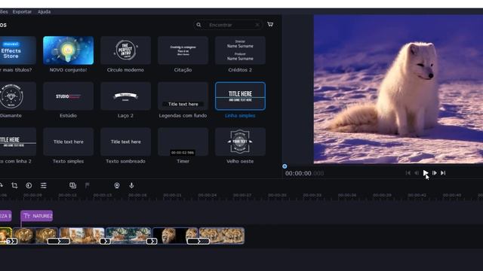Open the Exportar menu
Image resolution: width=483 pixels, height=271 pixels.
(x=22, y=12)
